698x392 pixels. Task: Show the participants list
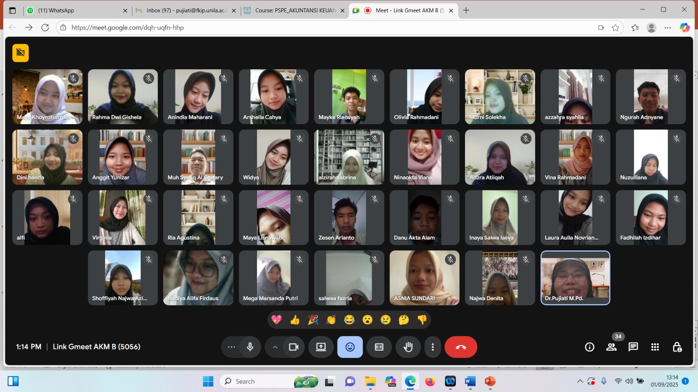point(611,347)
